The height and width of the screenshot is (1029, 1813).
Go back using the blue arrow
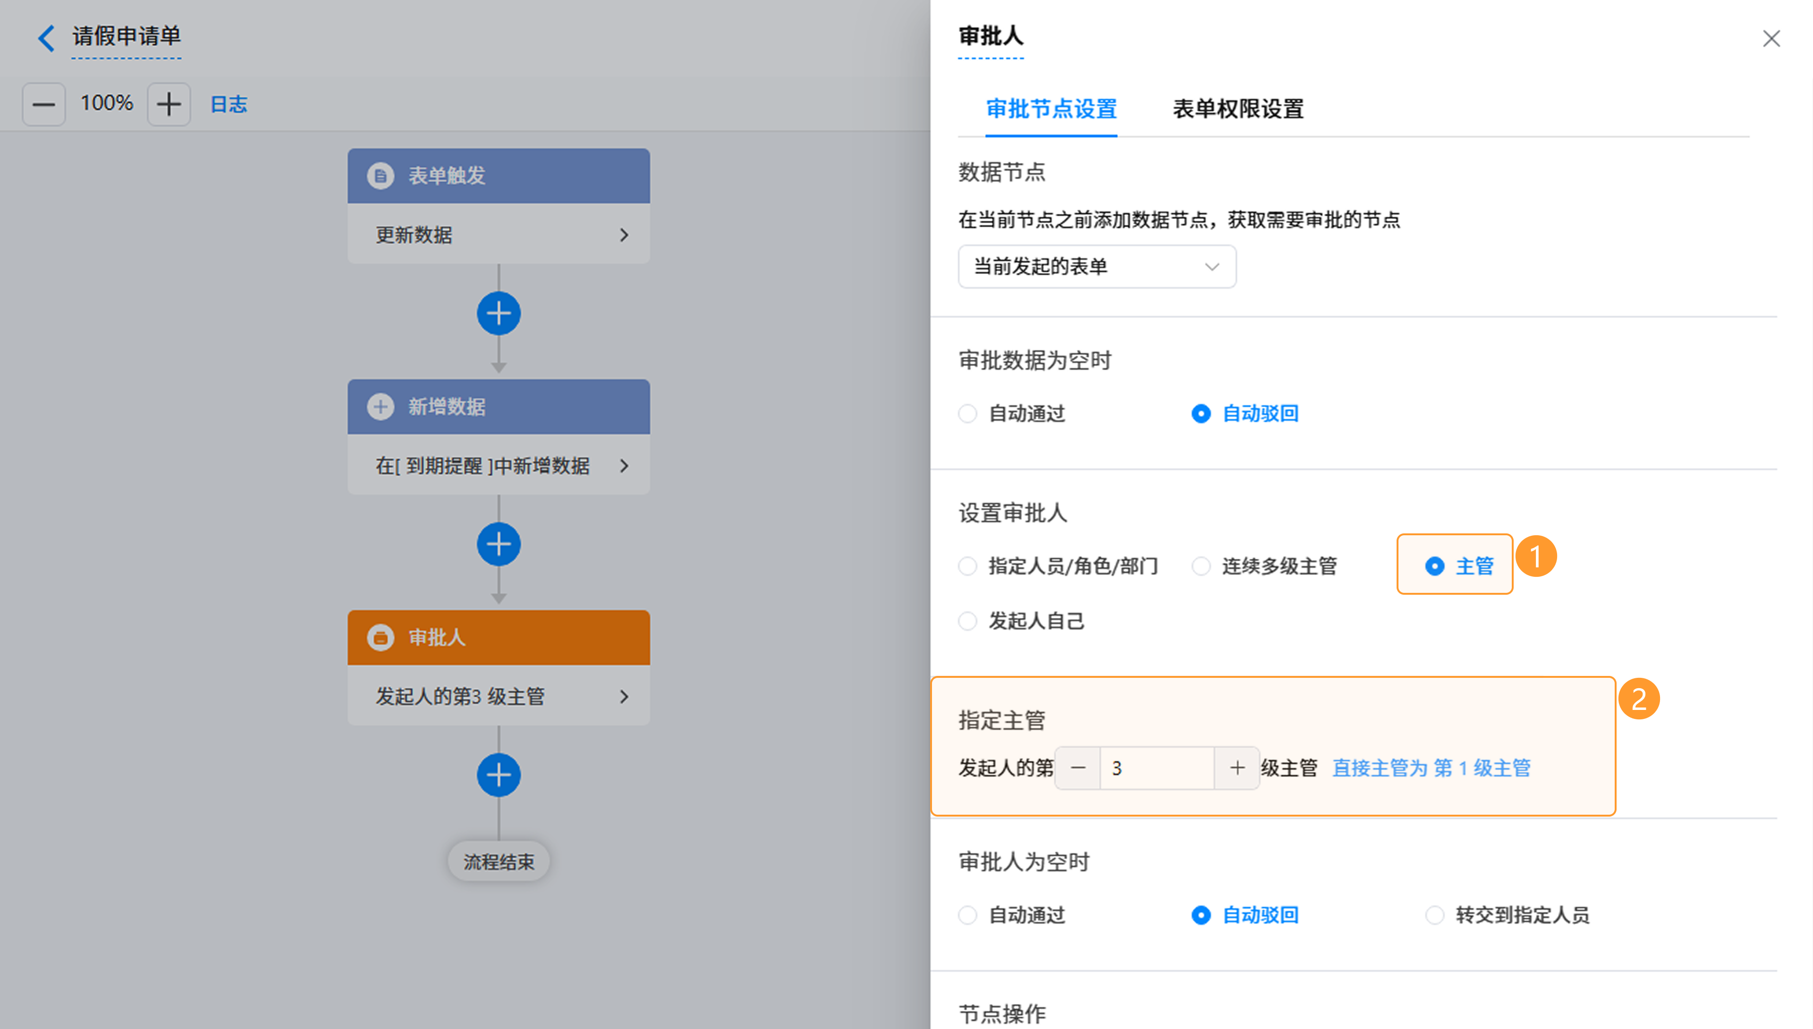pyautogui.click(x=46, y=37)
